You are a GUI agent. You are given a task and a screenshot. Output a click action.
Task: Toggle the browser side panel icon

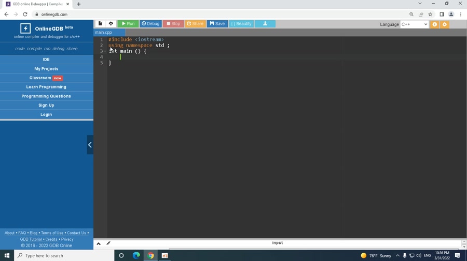pos(442,15)
